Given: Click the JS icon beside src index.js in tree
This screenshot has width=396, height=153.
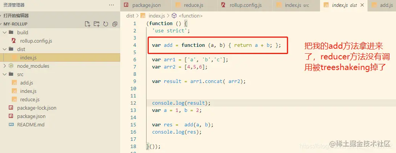Looking at the screenshot, I should tap(14, 91).
